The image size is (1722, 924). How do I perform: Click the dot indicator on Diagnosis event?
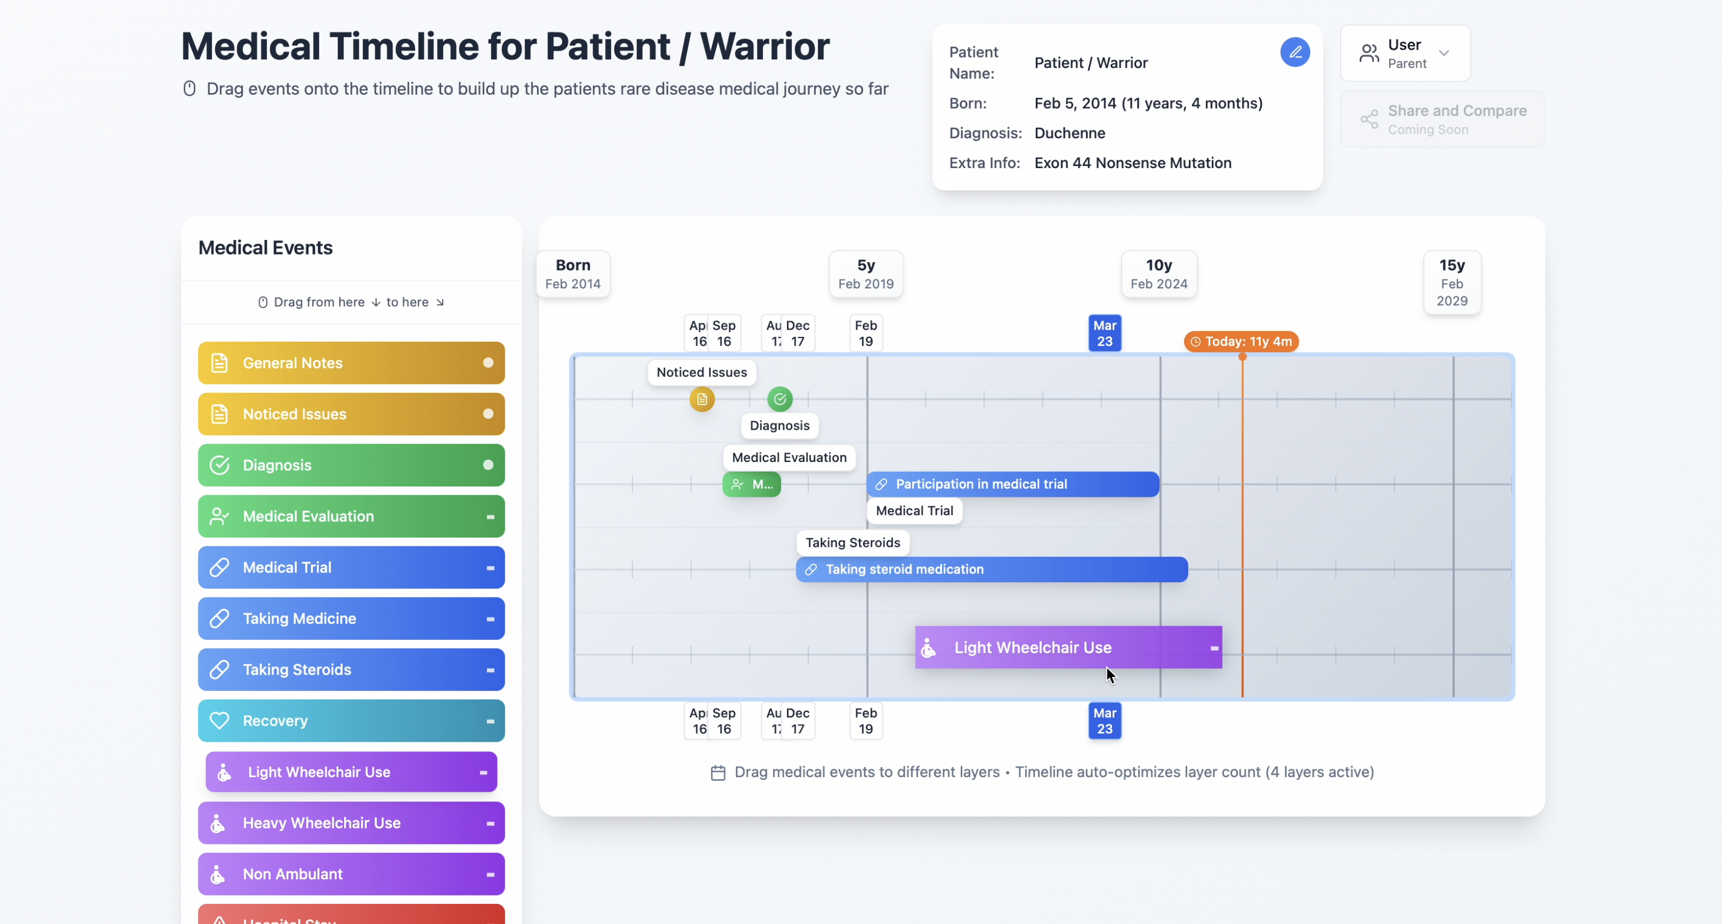[x=488, y=465]
